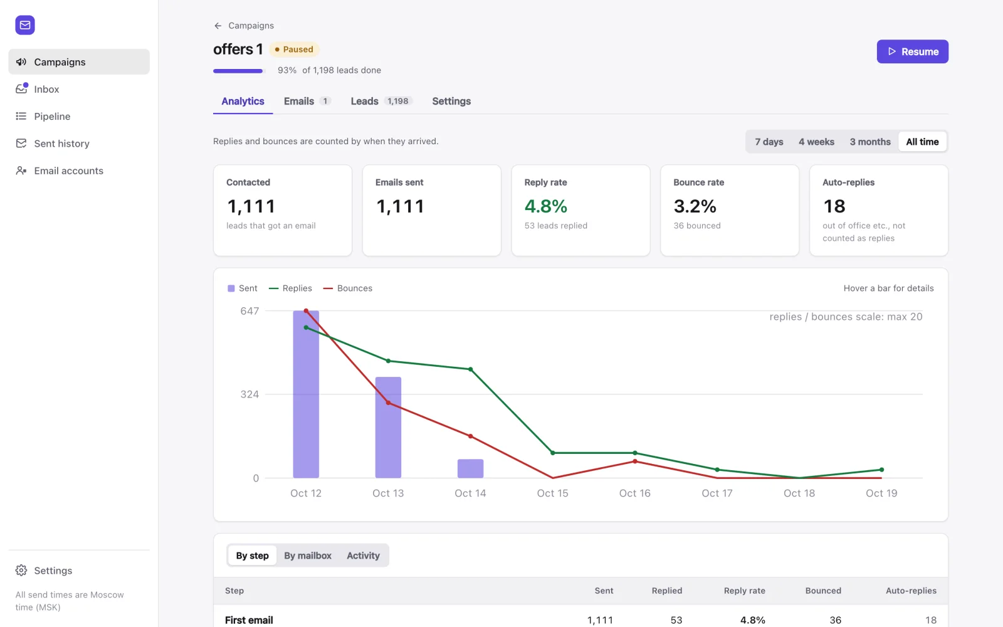This screenshot has height=627, width=1003.
Task: Click the Oct 19 axis label
Action: tap(881, 493)
